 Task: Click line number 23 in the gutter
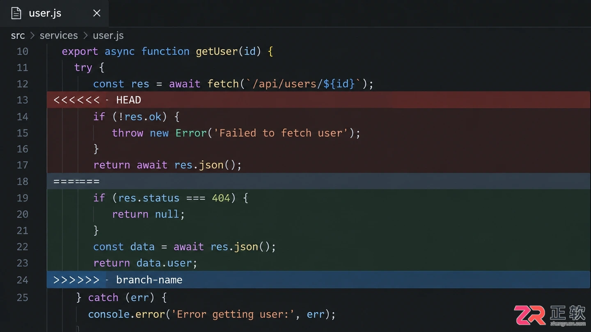(x=23, y=263)
